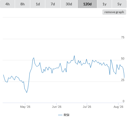Open the 7d time range view
Screen dimensions: 127x122
point(53,4)
